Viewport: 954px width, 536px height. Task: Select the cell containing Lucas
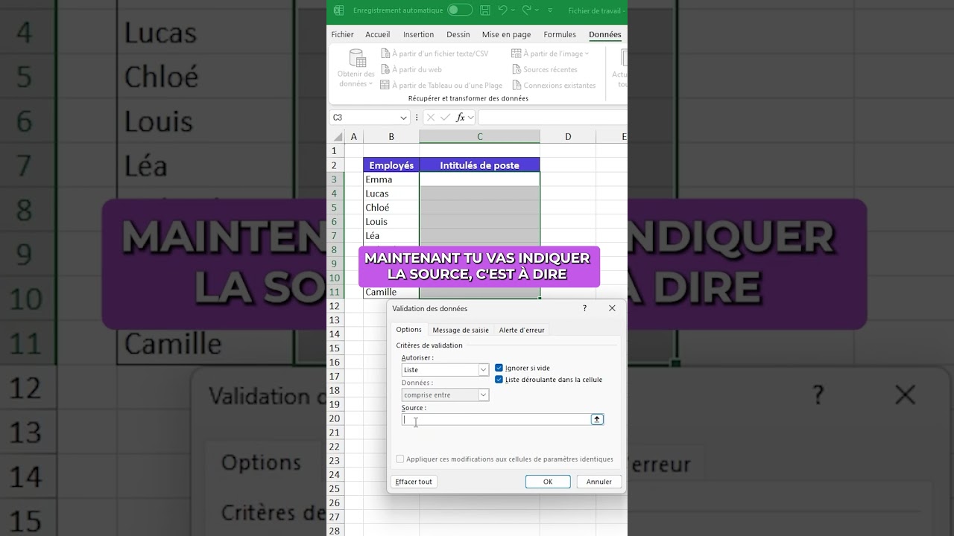point(391,194)
